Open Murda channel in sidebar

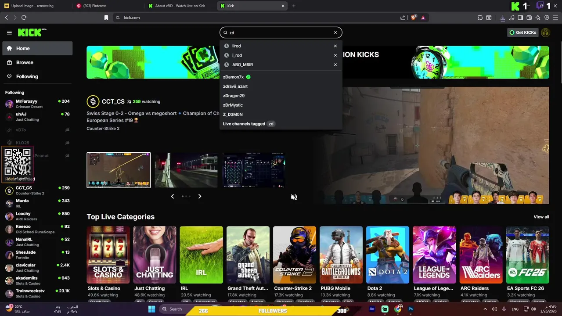tap(37, 203)
